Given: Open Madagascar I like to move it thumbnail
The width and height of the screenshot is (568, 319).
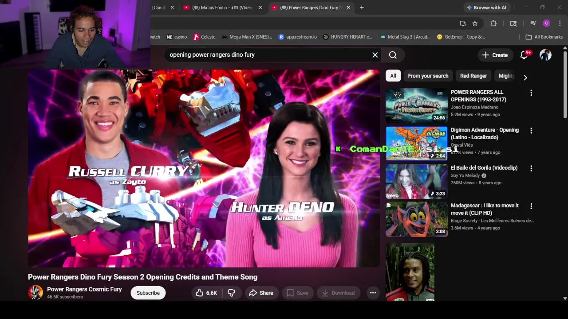Looking at the screenshot, I should (417, 219).
